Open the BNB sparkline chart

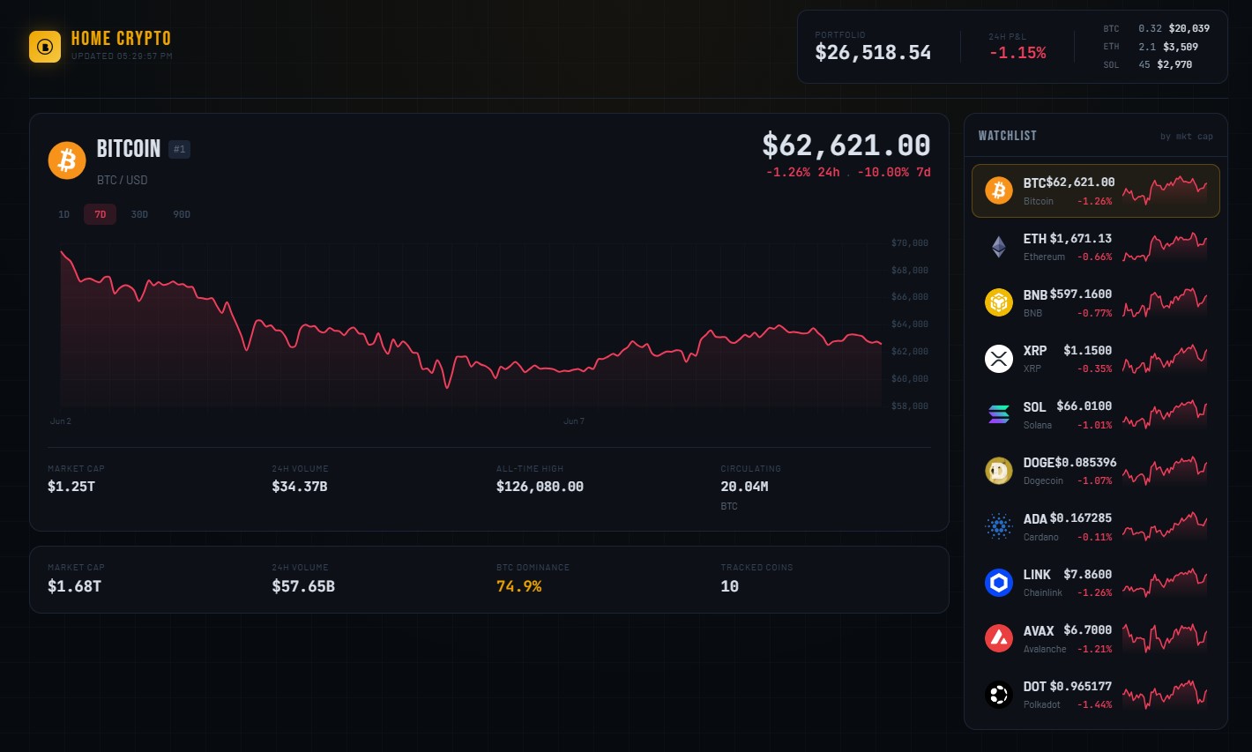(1165, 302)
